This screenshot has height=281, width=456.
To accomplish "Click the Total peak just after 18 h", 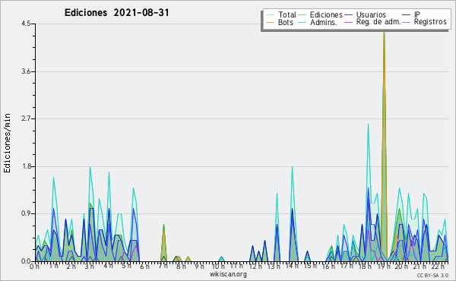I will point(368,125).
